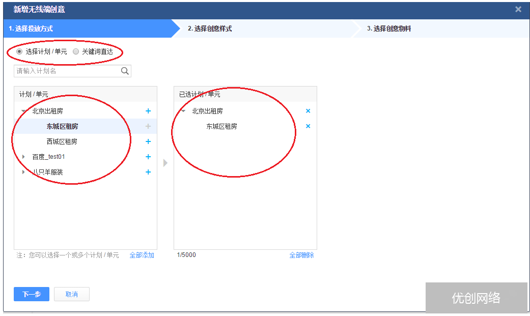The image size is (530, 316).
Task: Click the 下一步 button
Action: 32,294
